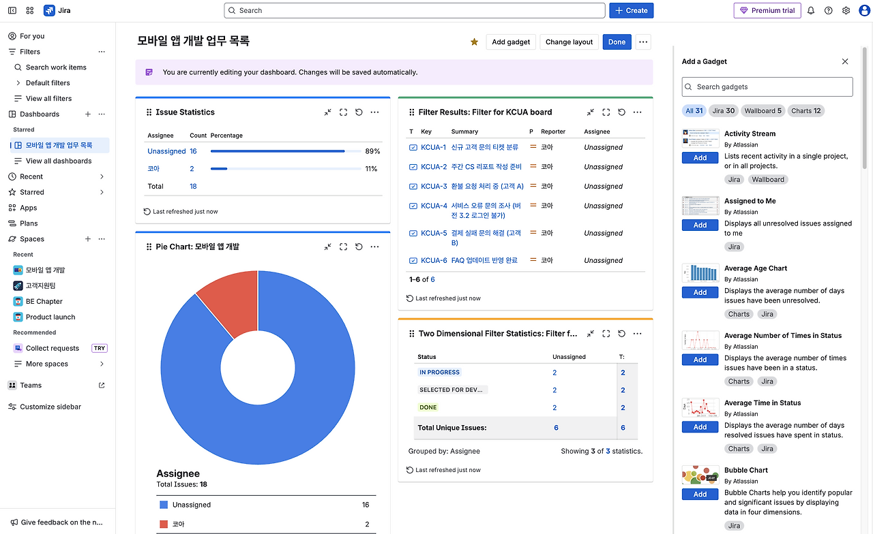Open the app switcher grid icon
The image size is (873, 534).
tap(30, 10)
